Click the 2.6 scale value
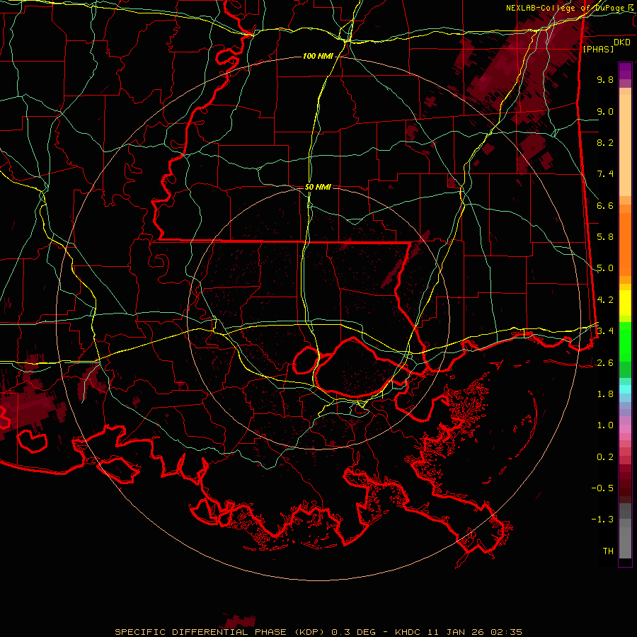 tap(605, 363)
